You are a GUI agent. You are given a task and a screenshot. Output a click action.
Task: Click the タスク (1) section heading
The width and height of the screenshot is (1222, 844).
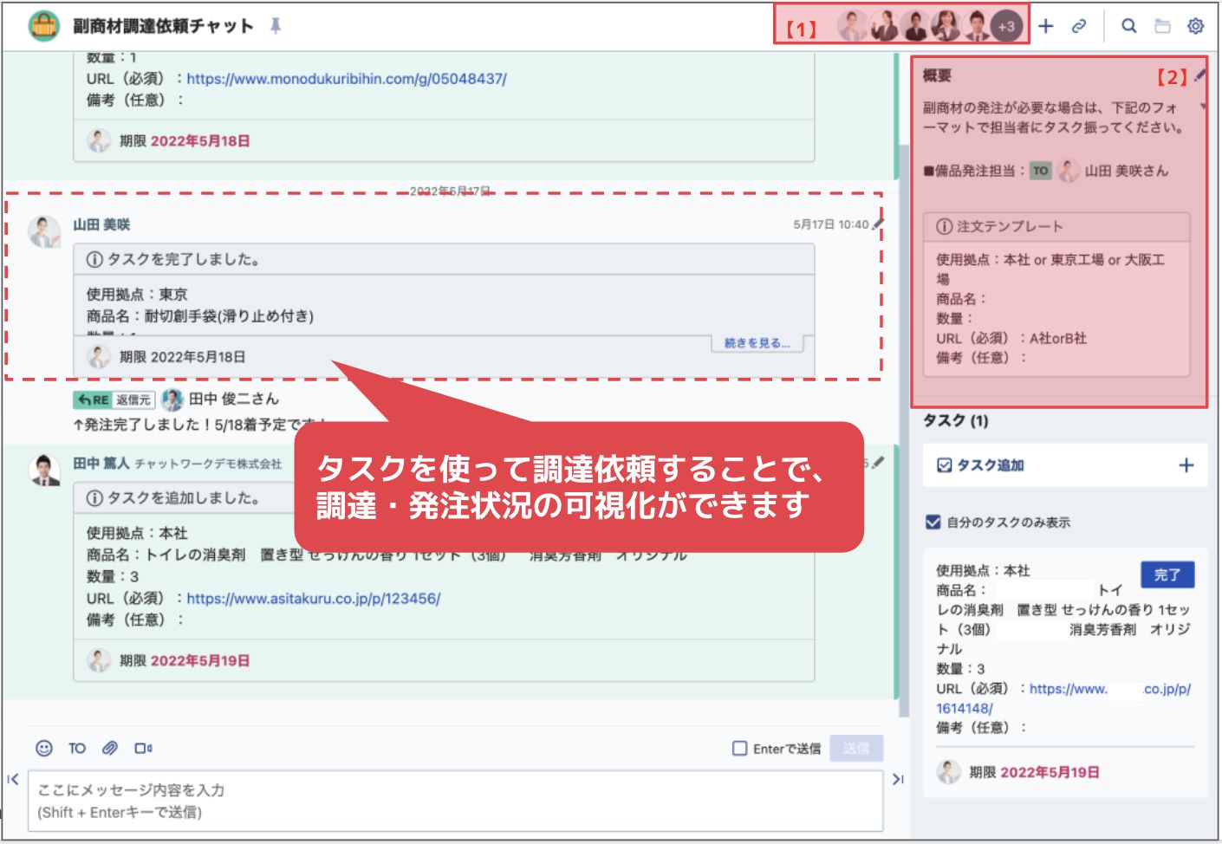point(956,420)
